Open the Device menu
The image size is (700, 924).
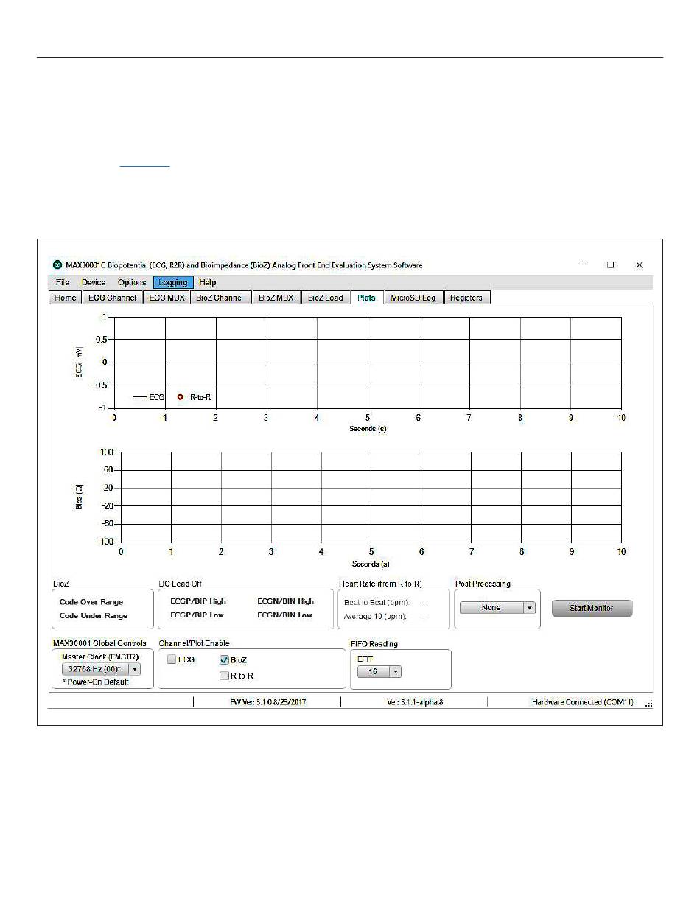pos(94,282)
